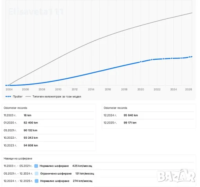The image size is (200, 187).
Task: Select the 2020 data point on blue line
Action: [141, 62]
